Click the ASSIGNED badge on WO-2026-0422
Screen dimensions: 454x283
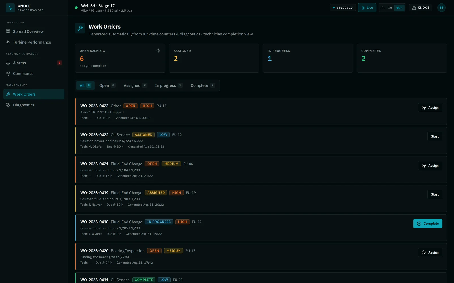(143, 135)
